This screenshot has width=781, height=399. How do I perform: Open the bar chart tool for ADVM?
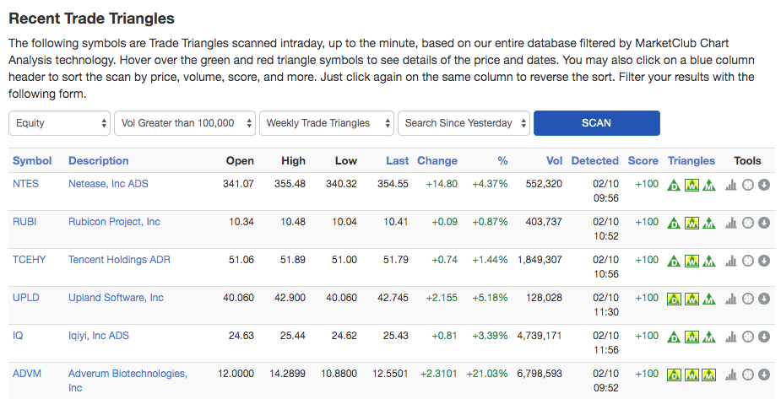[730, 375]
